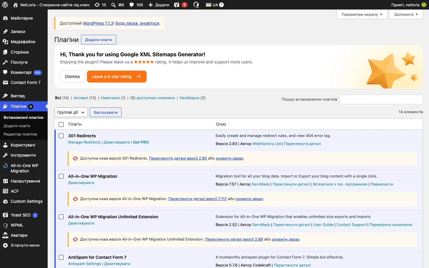
Task: Dismiss the Google XML Sitemaps notice
Action: pyautogui.click(x=72, y=77)
